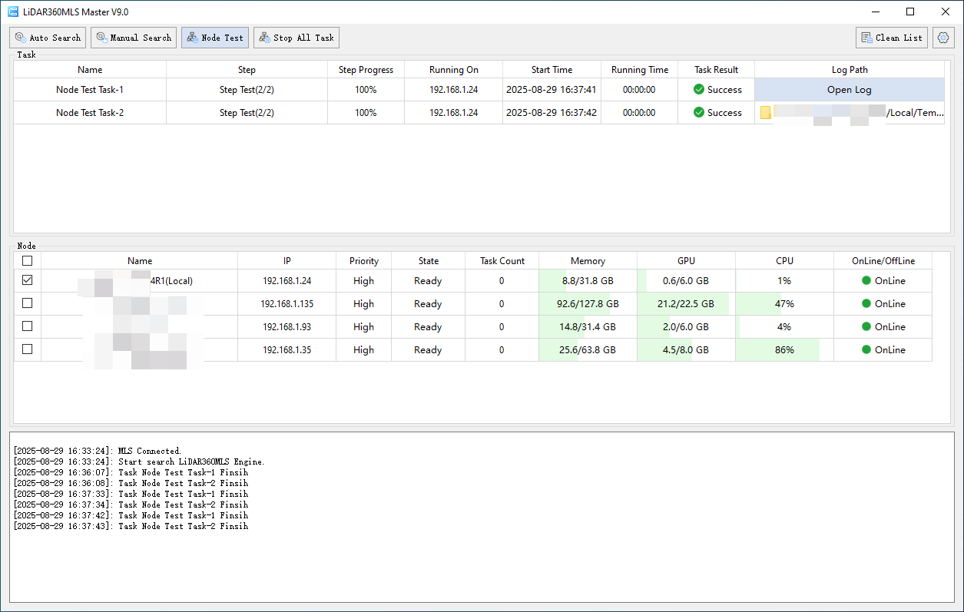
Task: Toggle the select-all nodes header checkbox
Action: point(28,261)
